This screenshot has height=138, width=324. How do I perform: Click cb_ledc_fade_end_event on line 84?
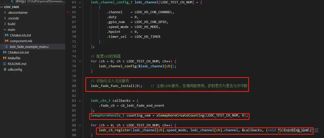(x=142, y=105)
